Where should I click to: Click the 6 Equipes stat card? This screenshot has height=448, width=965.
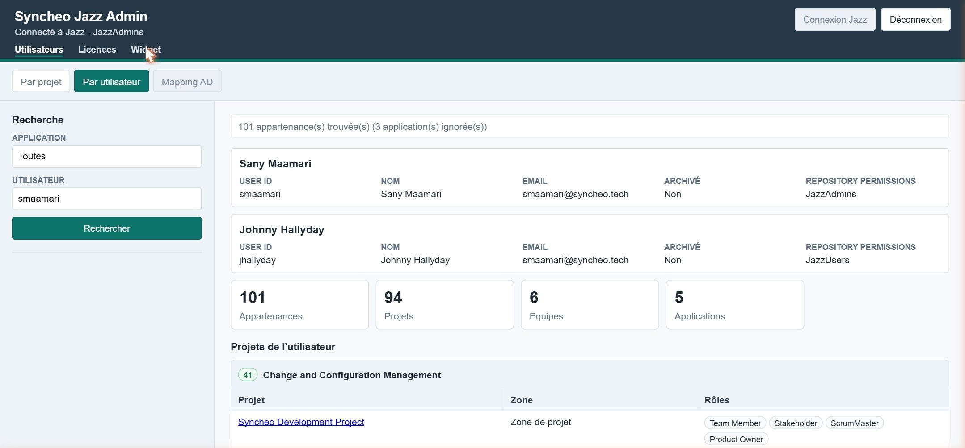[590, 305]
